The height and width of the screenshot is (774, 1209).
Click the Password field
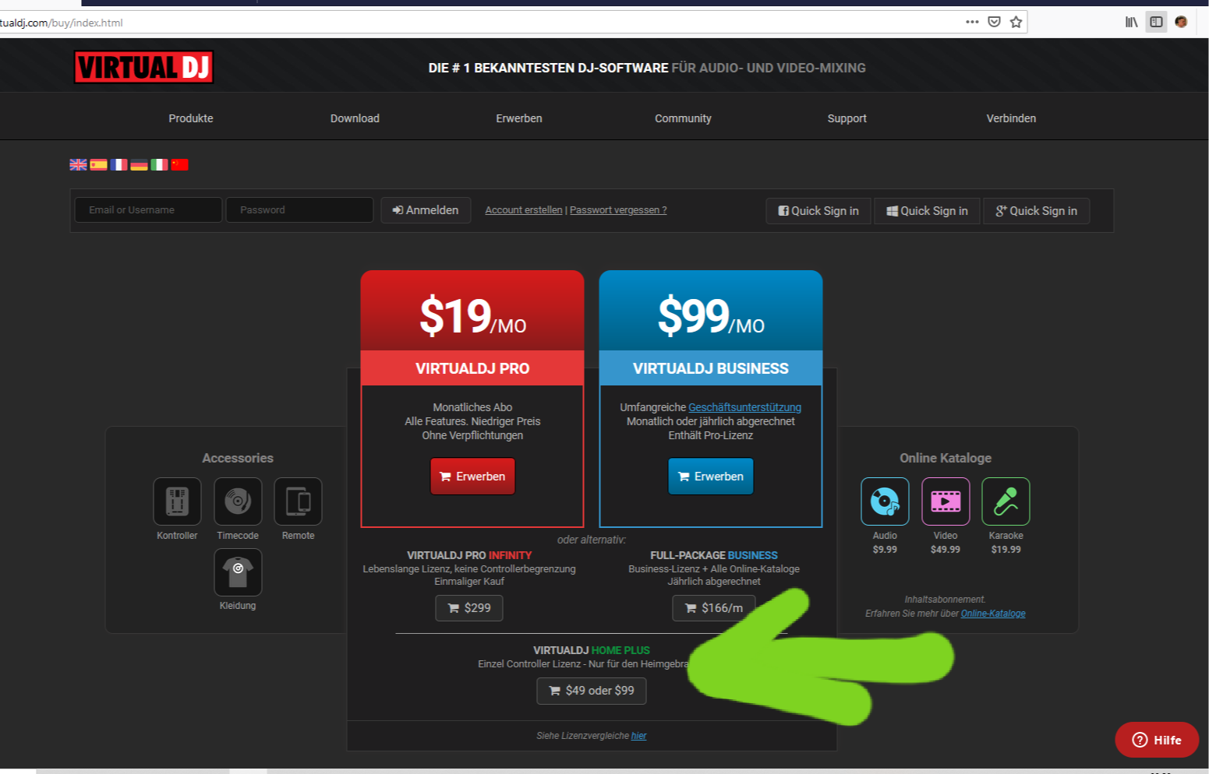pos(299,210)
